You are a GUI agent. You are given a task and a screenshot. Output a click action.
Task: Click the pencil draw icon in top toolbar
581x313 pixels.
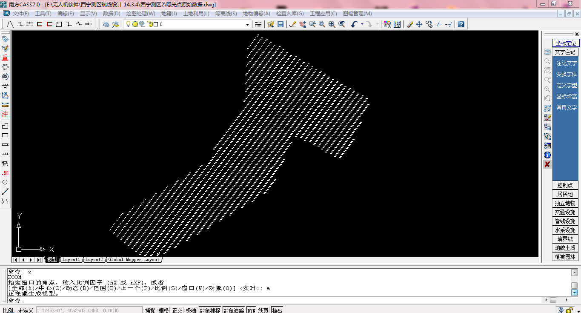[293, 24]
